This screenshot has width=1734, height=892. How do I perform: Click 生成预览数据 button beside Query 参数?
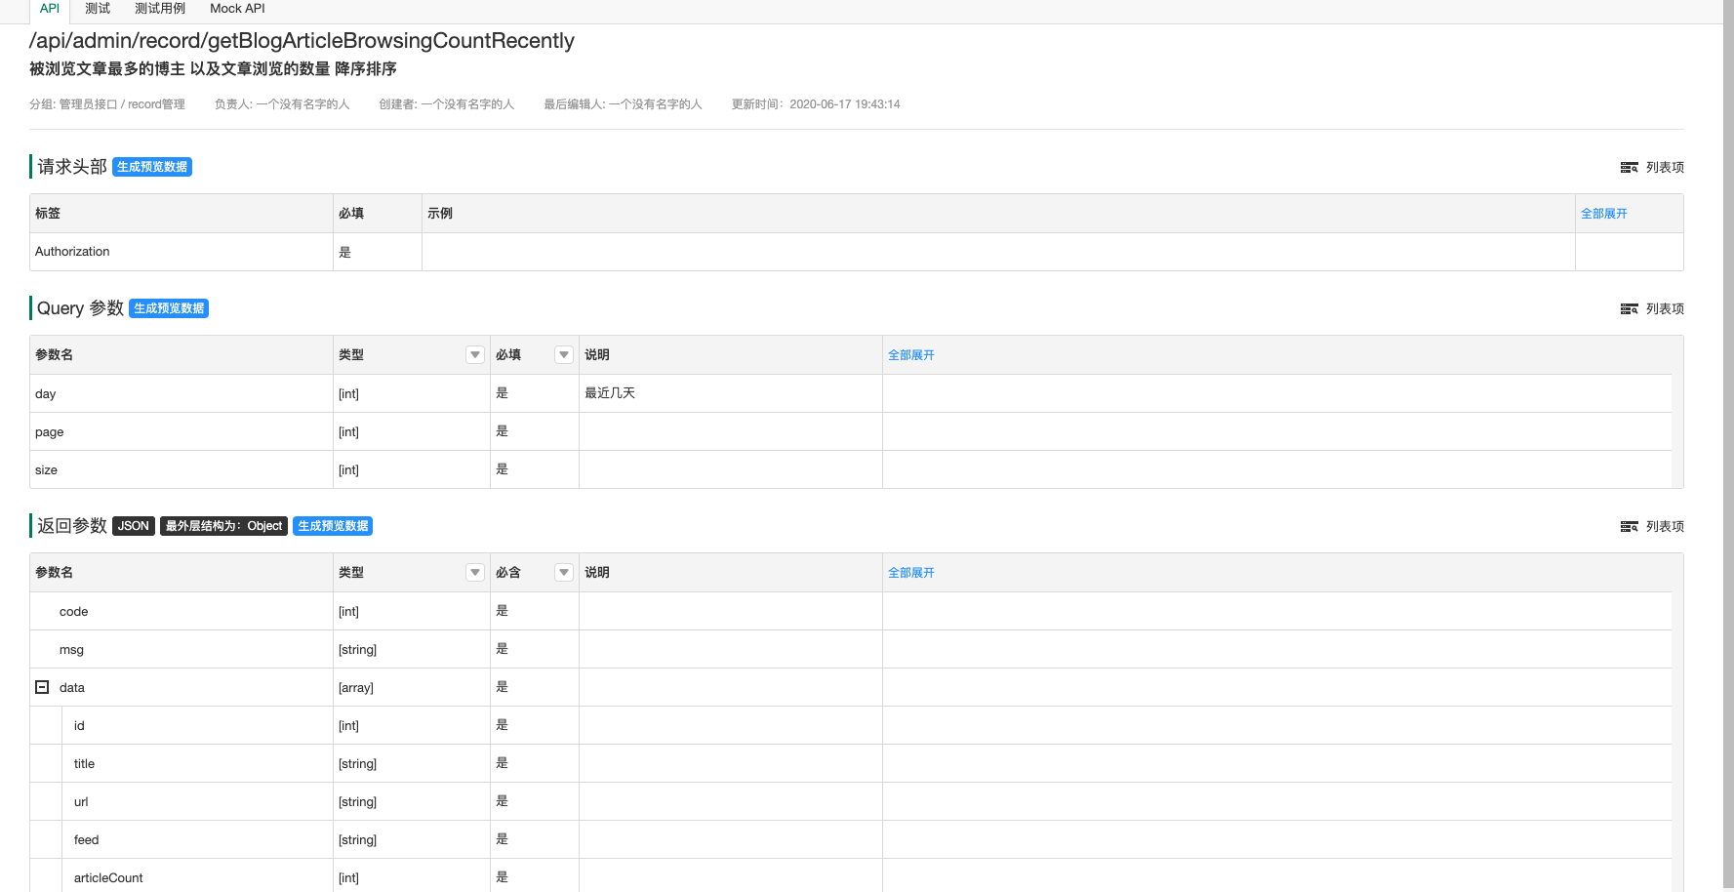169,308
